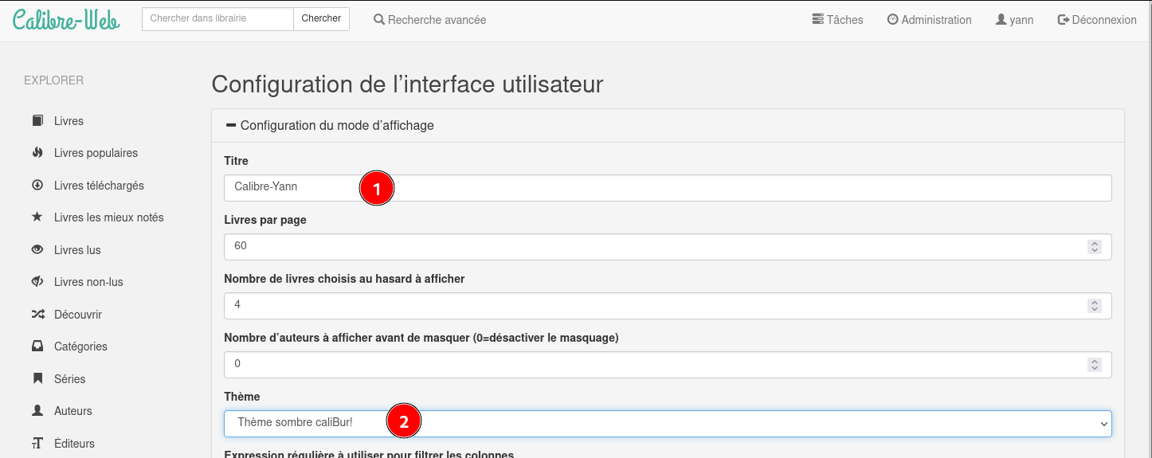This screenshot has height=458, width=1152.
Task: Click the Livres par page number stepper
Action: [x=1095, y=247]
